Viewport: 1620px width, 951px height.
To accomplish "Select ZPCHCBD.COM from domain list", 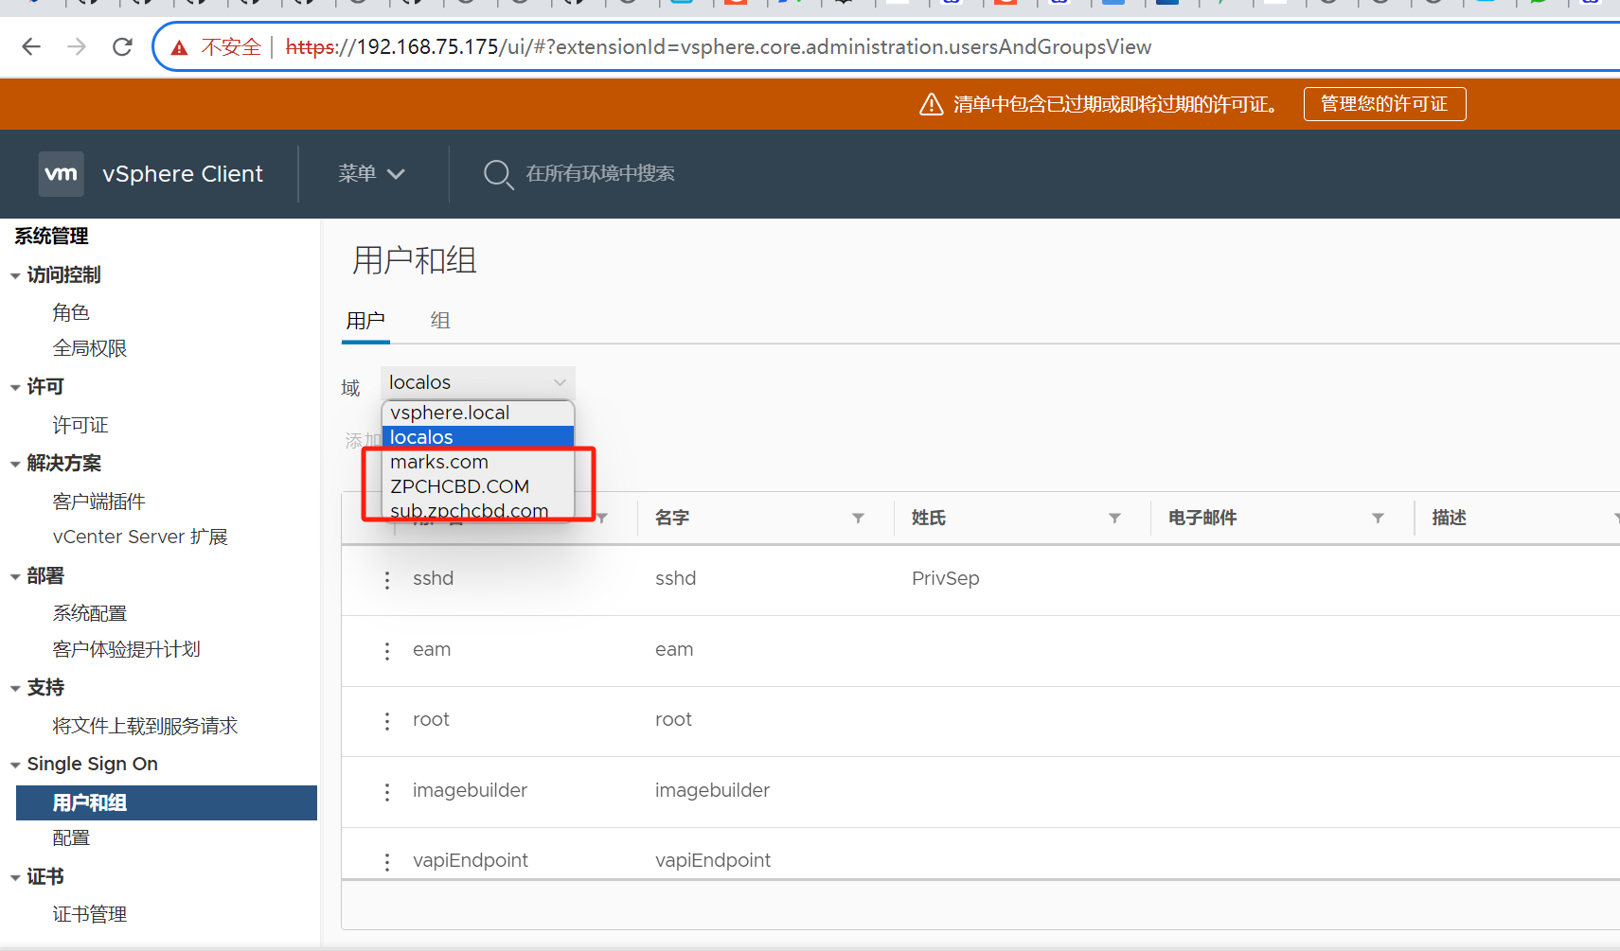I will click(x=478, y=486).
